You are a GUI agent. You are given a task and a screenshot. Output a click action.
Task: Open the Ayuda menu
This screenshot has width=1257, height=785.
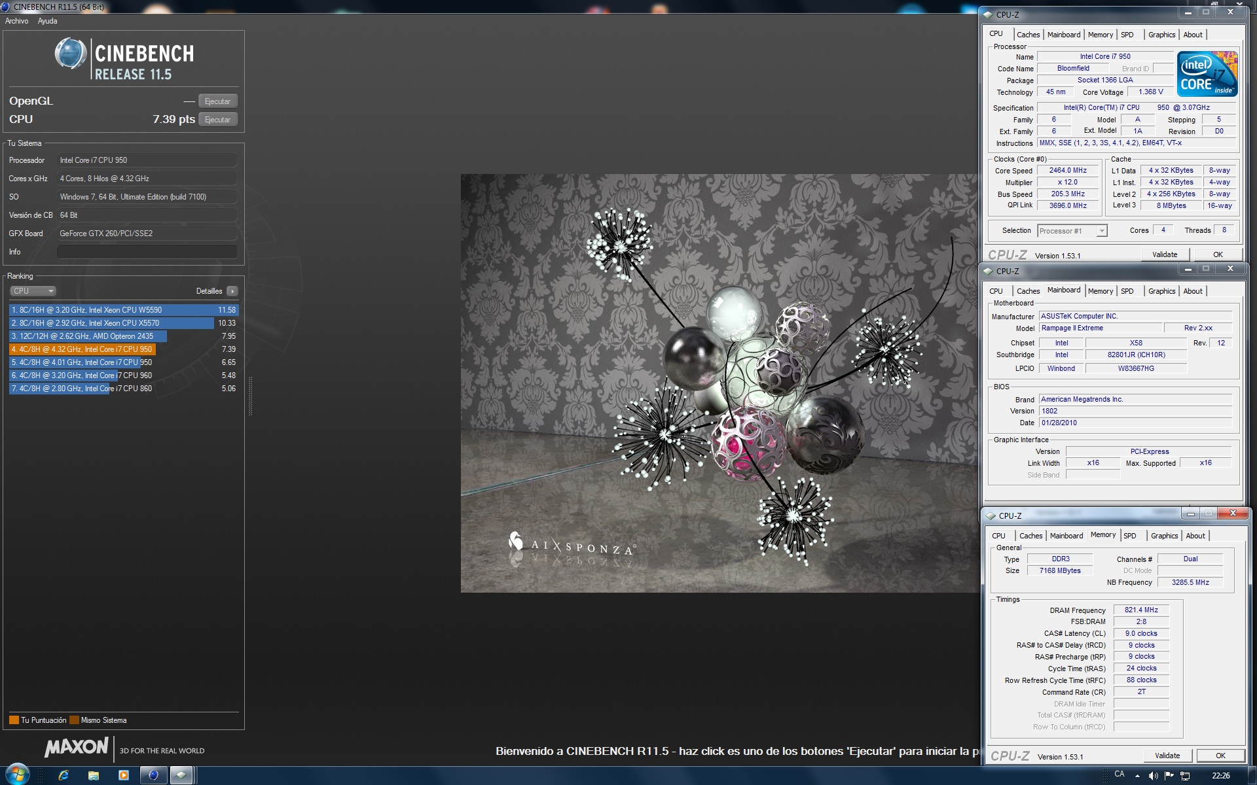(x=47, y=21)
